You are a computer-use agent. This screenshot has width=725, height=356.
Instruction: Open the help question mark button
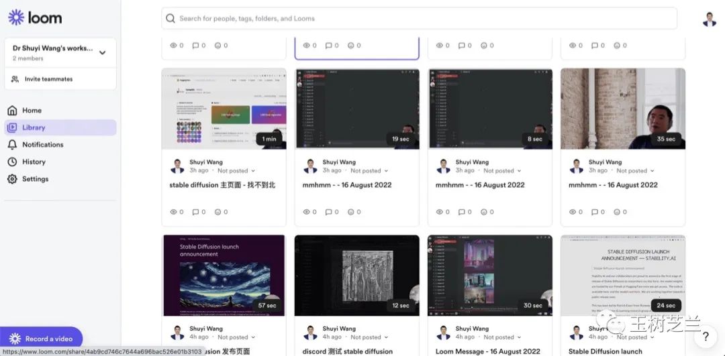(x=706, y=336)
